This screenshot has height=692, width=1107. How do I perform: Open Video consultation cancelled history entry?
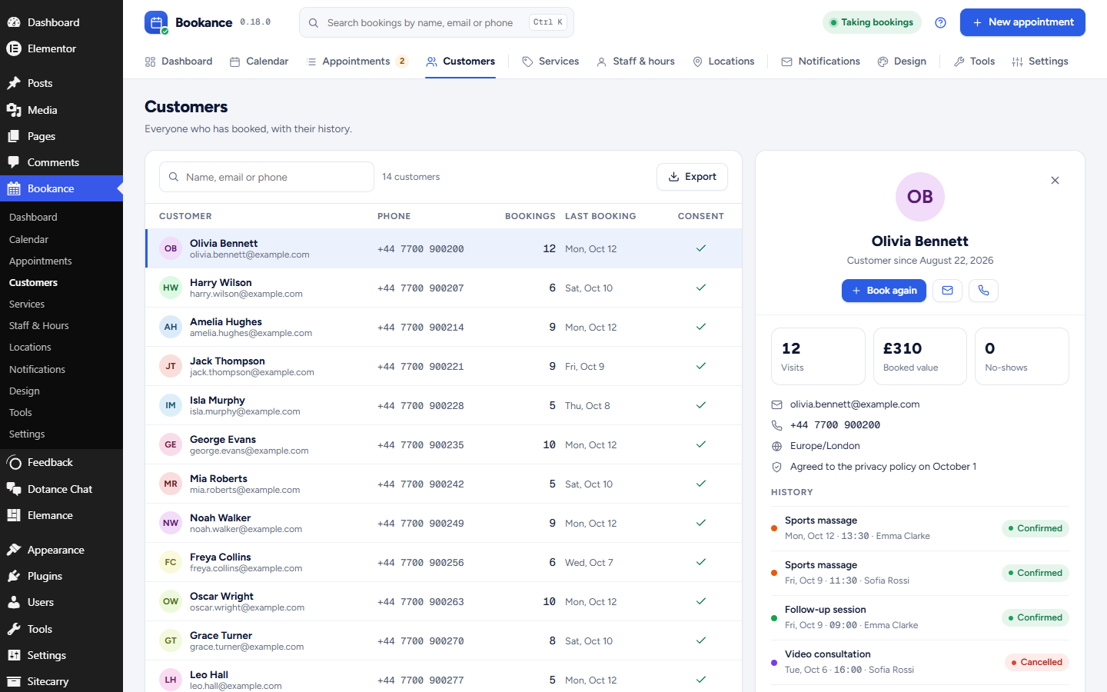coord(919,662)
